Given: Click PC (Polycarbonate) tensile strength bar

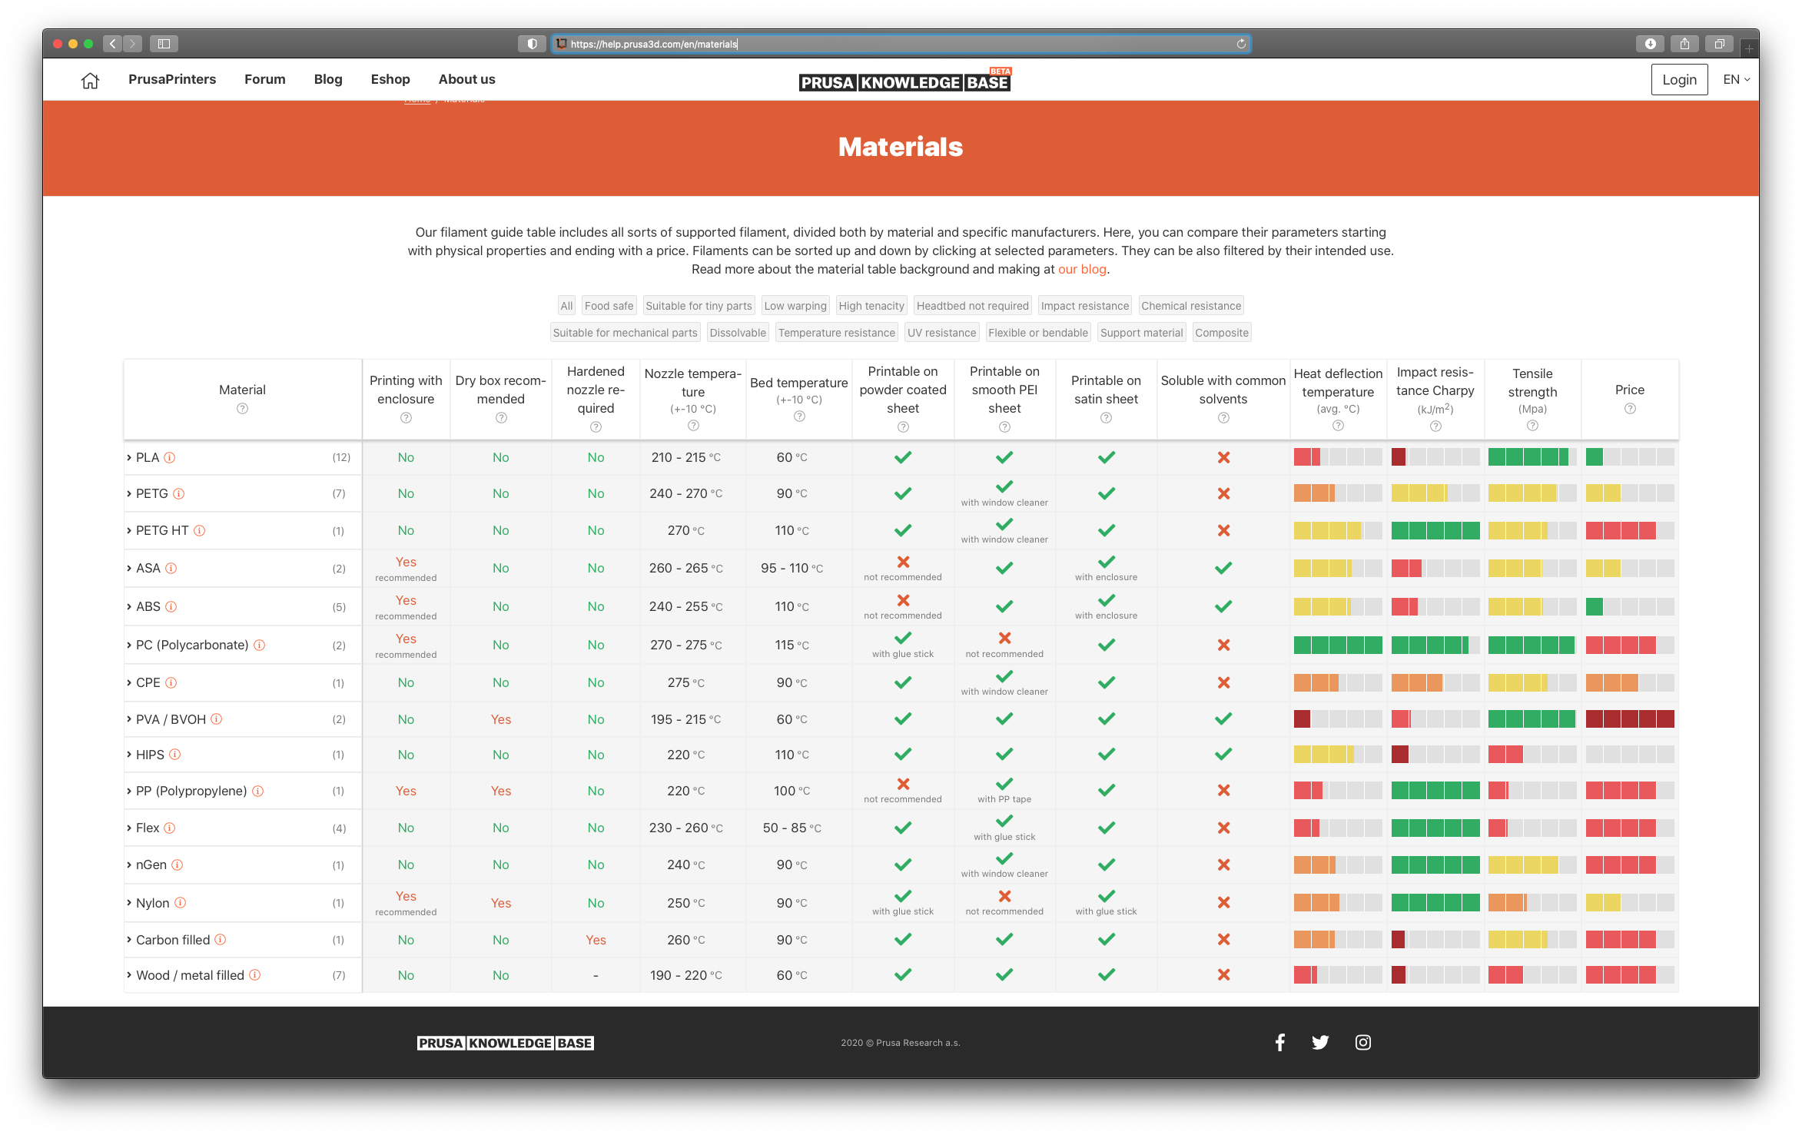Looking at the screenshot, I should 1532,645.
